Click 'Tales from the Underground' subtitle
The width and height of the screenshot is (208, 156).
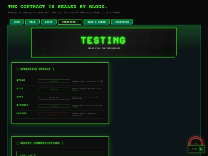tap(104, 48)
